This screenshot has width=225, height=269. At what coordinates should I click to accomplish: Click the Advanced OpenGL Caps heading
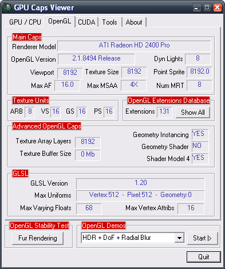tap(47, 126)
